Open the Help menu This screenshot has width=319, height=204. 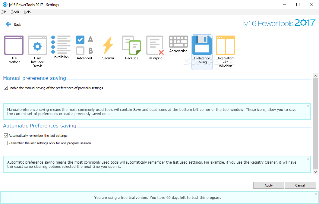pyautogui.click(x=27, y=12)
